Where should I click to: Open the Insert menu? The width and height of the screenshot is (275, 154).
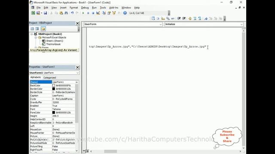pyautogui.click(x=63, y=8)
